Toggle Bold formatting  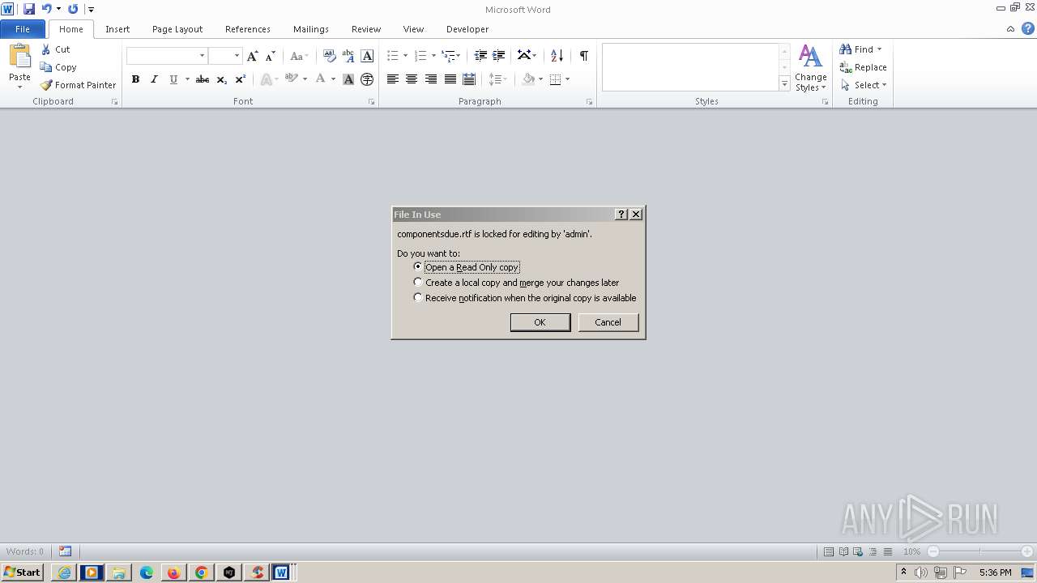tap(135, 79)
